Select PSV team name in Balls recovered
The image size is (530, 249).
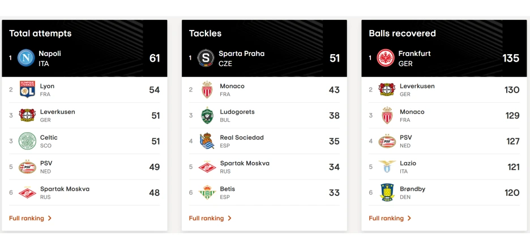406,137
